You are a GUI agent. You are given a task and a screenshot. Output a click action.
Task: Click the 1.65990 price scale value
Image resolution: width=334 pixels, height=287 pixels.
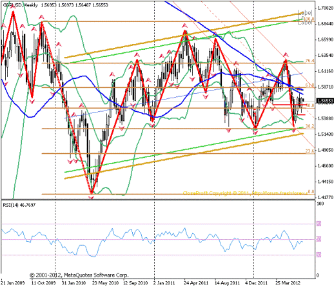(326, 39)
